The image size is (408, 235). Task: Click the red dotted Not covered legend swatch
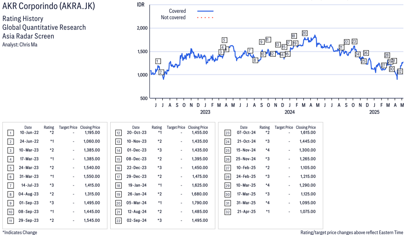click(205, 17)
